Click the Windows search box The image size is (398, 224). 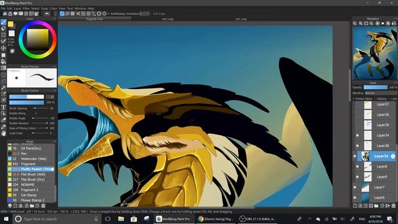tap(57, 219)
